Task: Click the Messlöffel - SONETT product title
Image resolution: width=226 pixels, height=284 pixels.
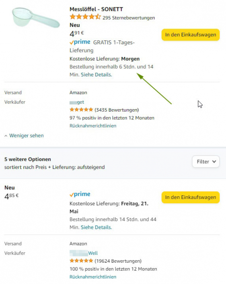Action: click(x=96, y=9)
